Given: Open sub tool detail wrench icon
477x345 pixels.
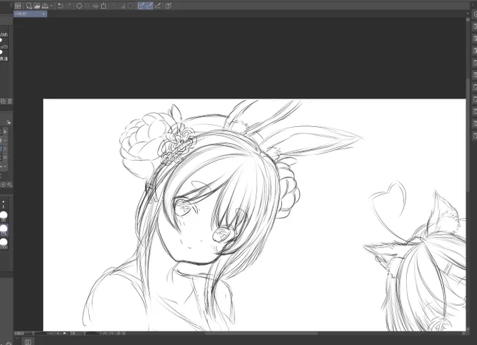Looking at the screenshot, I should [10, 184].
